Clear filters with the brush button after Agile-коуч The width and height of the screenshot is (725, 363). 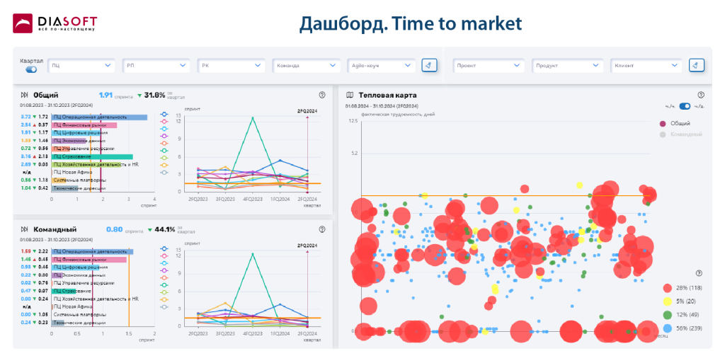(429, 66)
